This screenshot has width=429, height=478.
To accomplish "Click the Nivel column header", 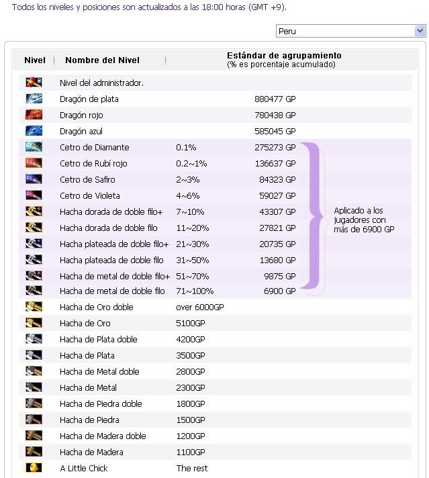I will [35, 60].
